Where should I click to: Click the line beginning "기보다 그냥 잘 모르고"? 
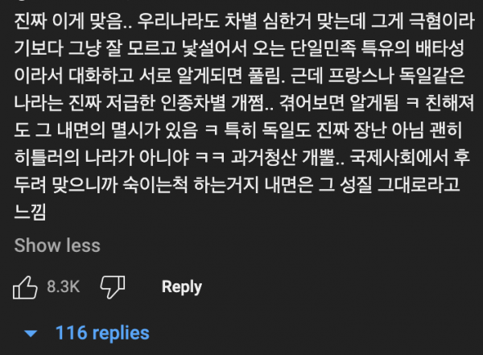click(239, 48)
